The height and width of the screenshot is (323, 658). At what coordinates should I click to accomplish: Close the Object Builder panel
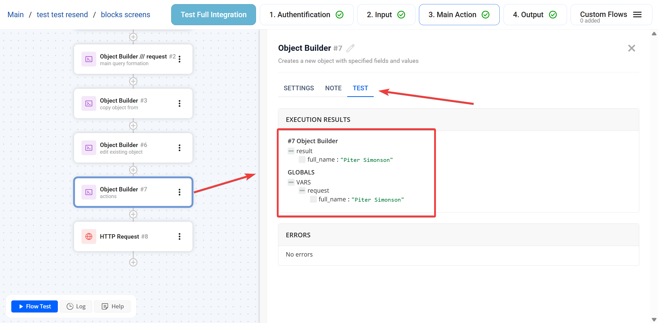[631, 48]
